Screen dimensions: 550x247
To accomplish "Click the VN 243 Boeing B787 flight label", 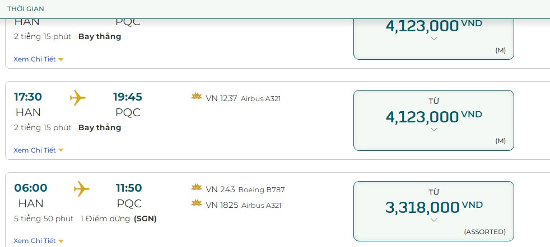I will point(245,189).
